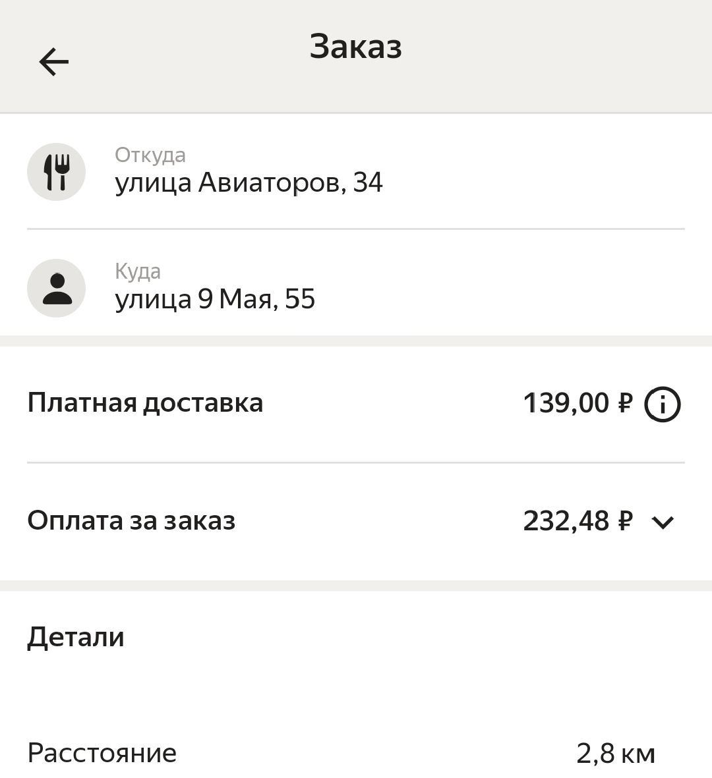Screen dimensions: 712x778
Task: Click the Детали section heading
Action: tap(76, 637)
